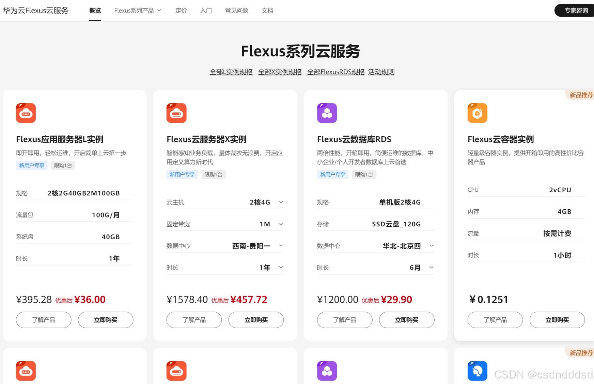The height and width of the screenshot is (384, 594).
Task: Click 立即购买 for Flexus云服务器X实例
Action: (x=256, y=320)
